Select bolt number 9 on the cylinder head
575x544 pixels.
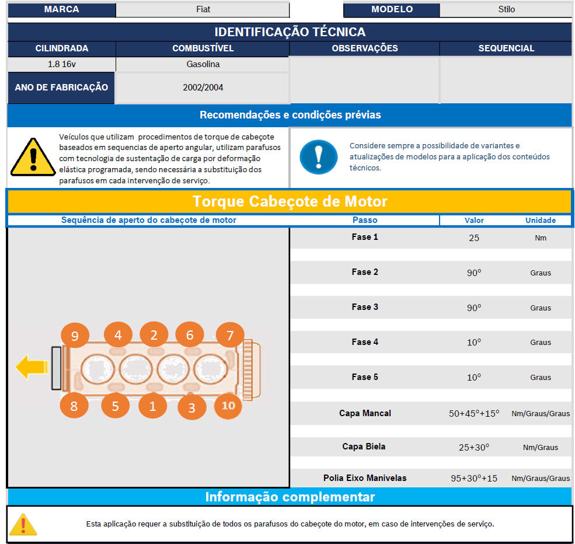coord(75,336)
